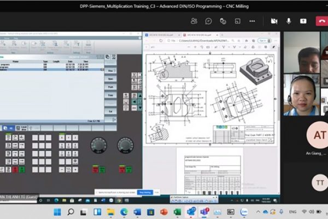The height and width of the screenshot is (219, 328).
Task: Open PowerPoint from the Windows taskbar
Action: (x=164, y=212)
